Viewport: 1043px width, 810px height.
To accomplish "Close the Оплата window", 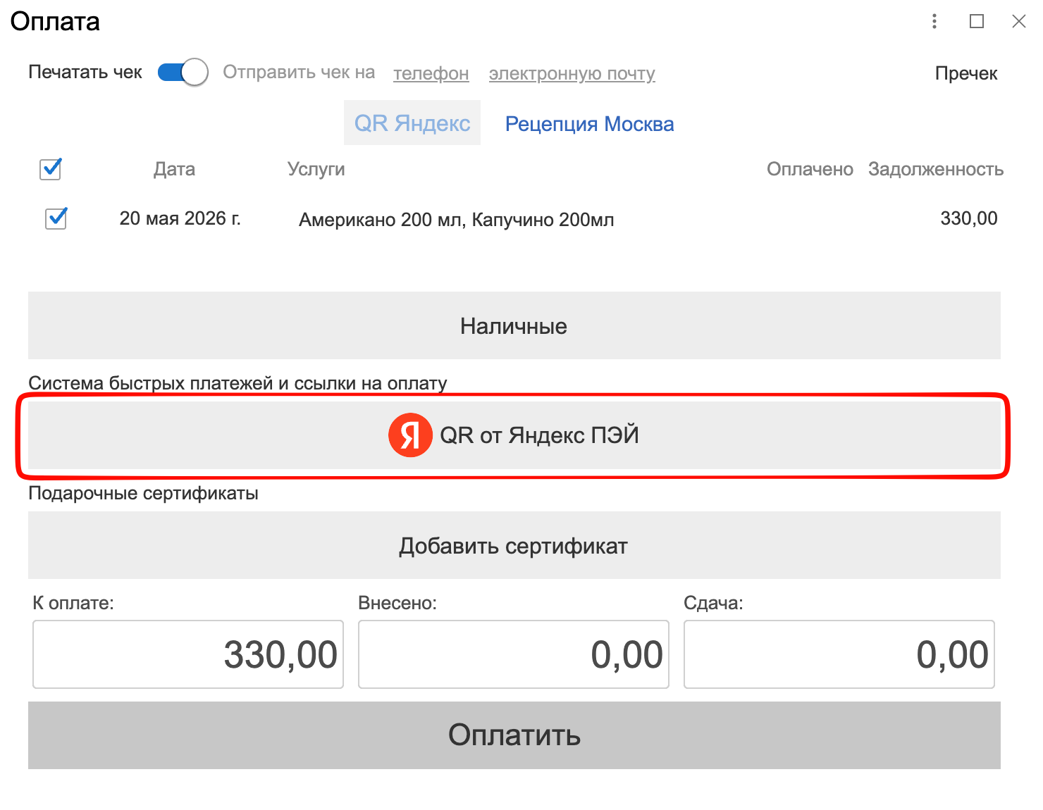I will tap(1019, 21).
